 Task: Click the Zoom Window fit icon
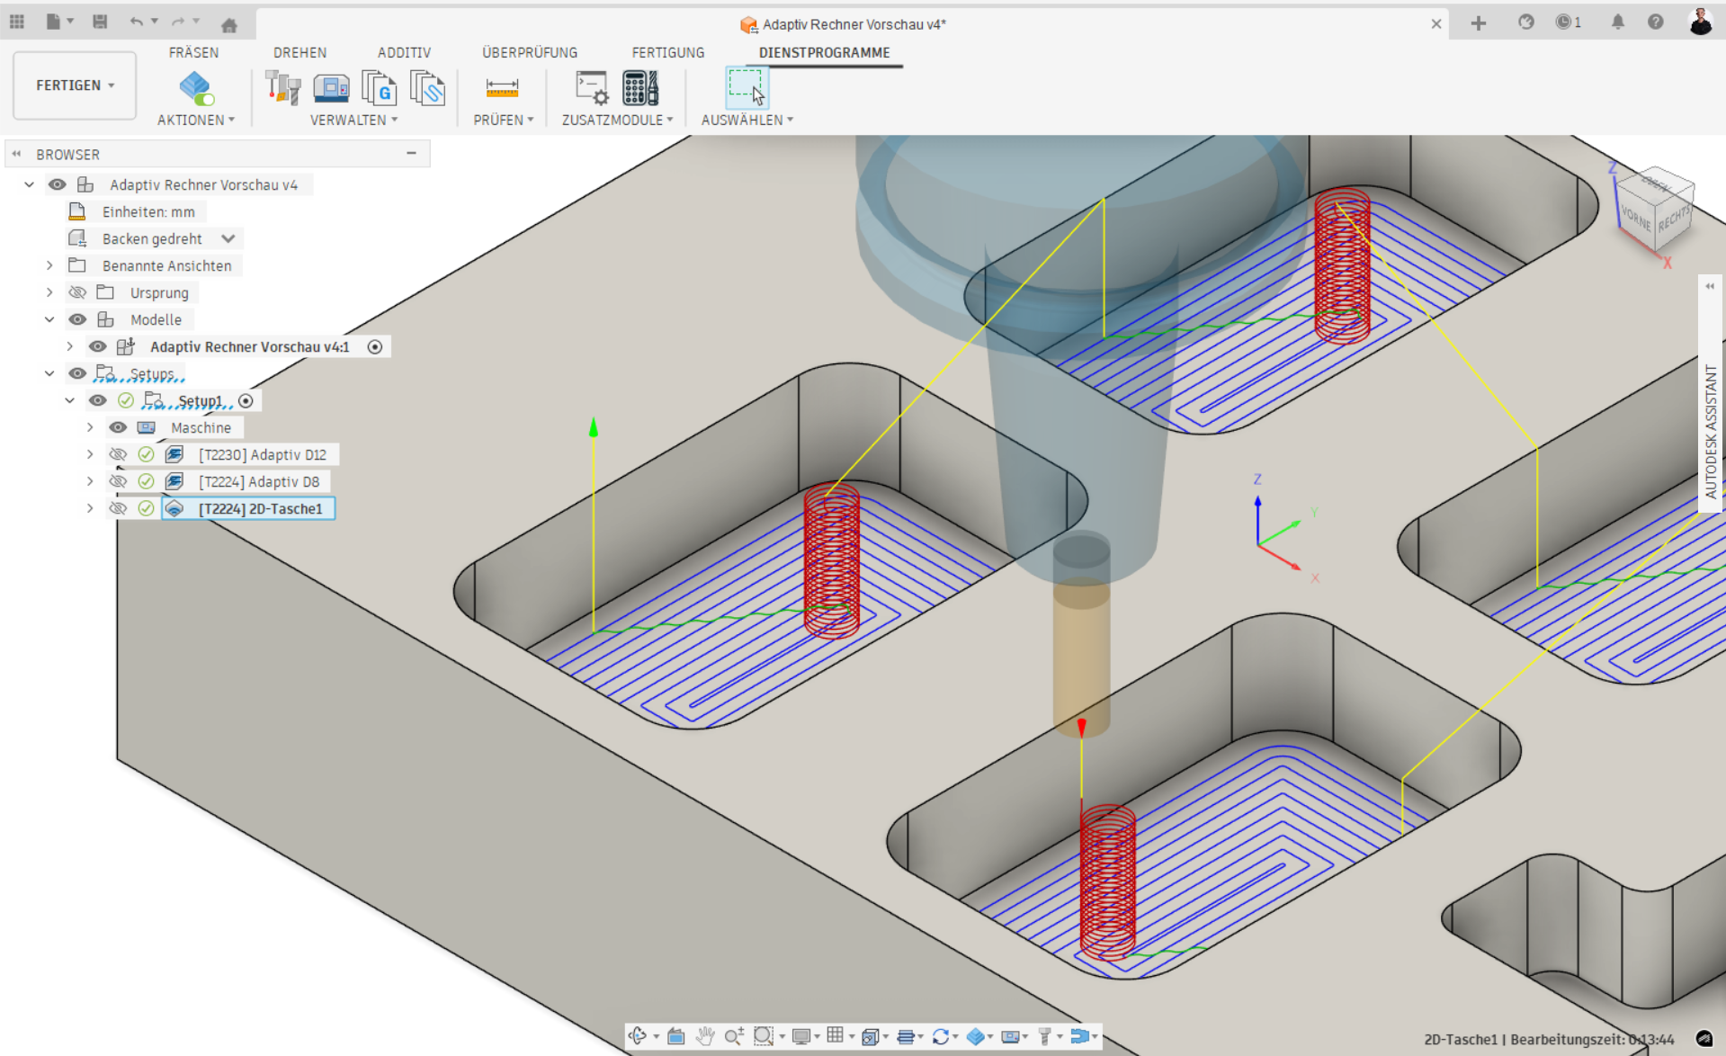click(763, 1036)
